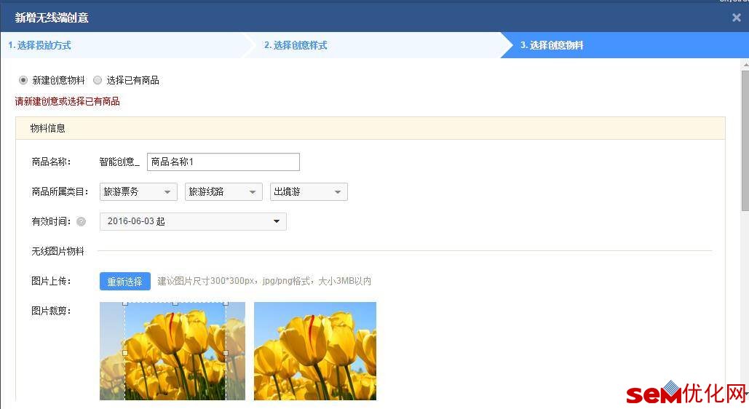Click the 物料信息 section header

[x=370, y=128]
